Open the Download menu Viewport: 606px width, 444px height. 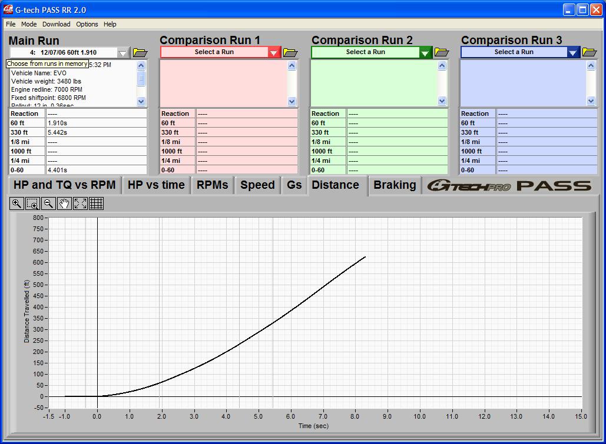pos(56,24)
